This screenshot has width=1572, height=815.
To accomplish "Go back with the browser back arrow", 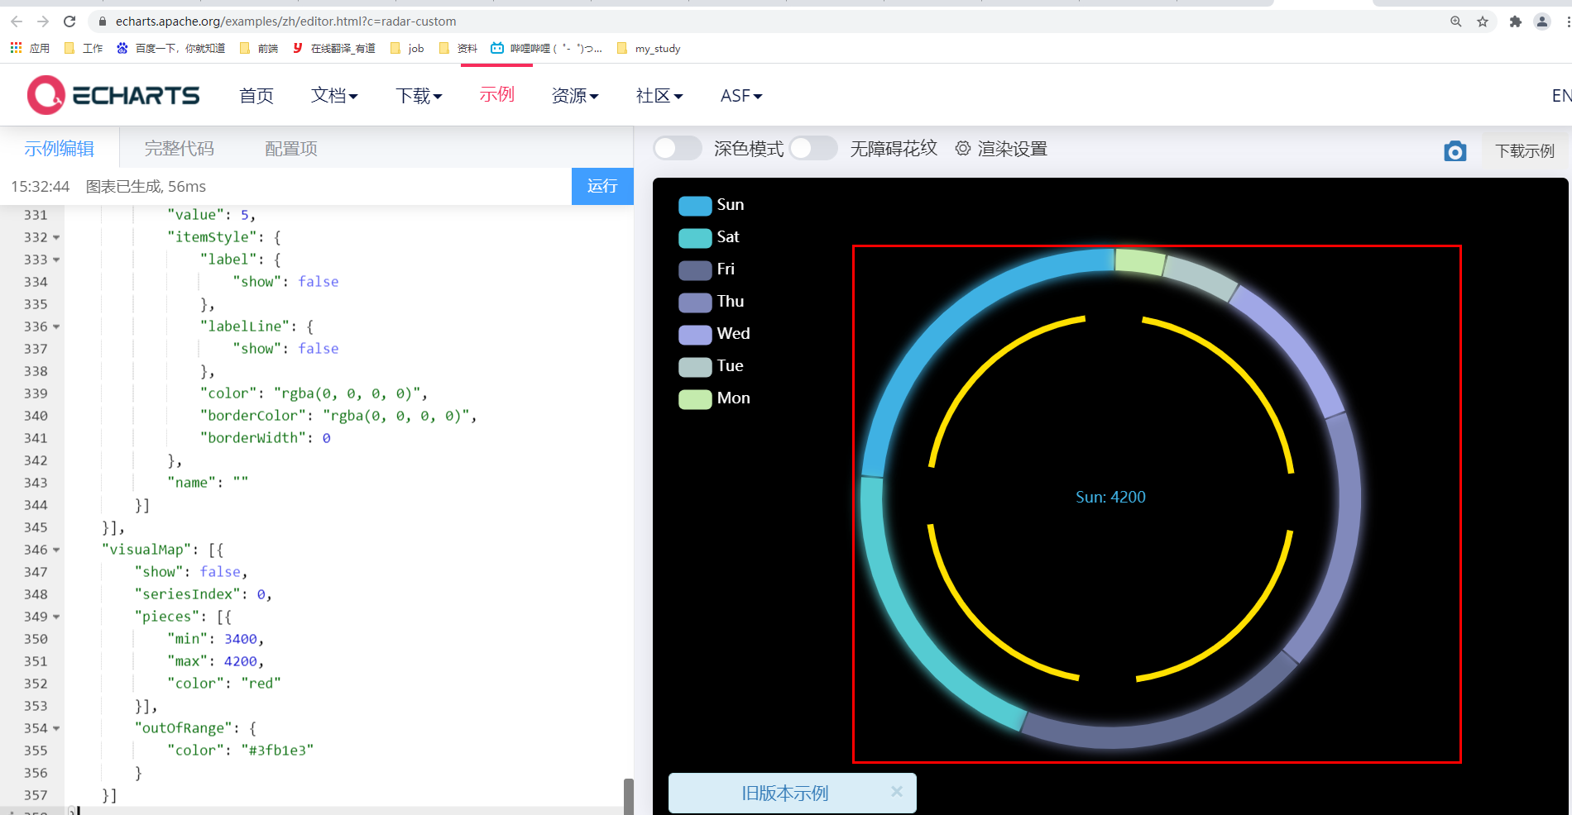I will click(x=17, y=21).
